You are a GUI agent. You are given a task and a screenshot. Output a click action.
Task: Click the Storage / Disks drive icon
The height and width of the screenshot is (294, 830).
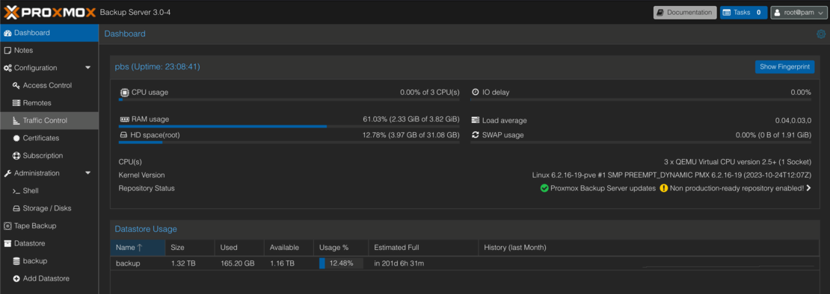tap(16, 208)
